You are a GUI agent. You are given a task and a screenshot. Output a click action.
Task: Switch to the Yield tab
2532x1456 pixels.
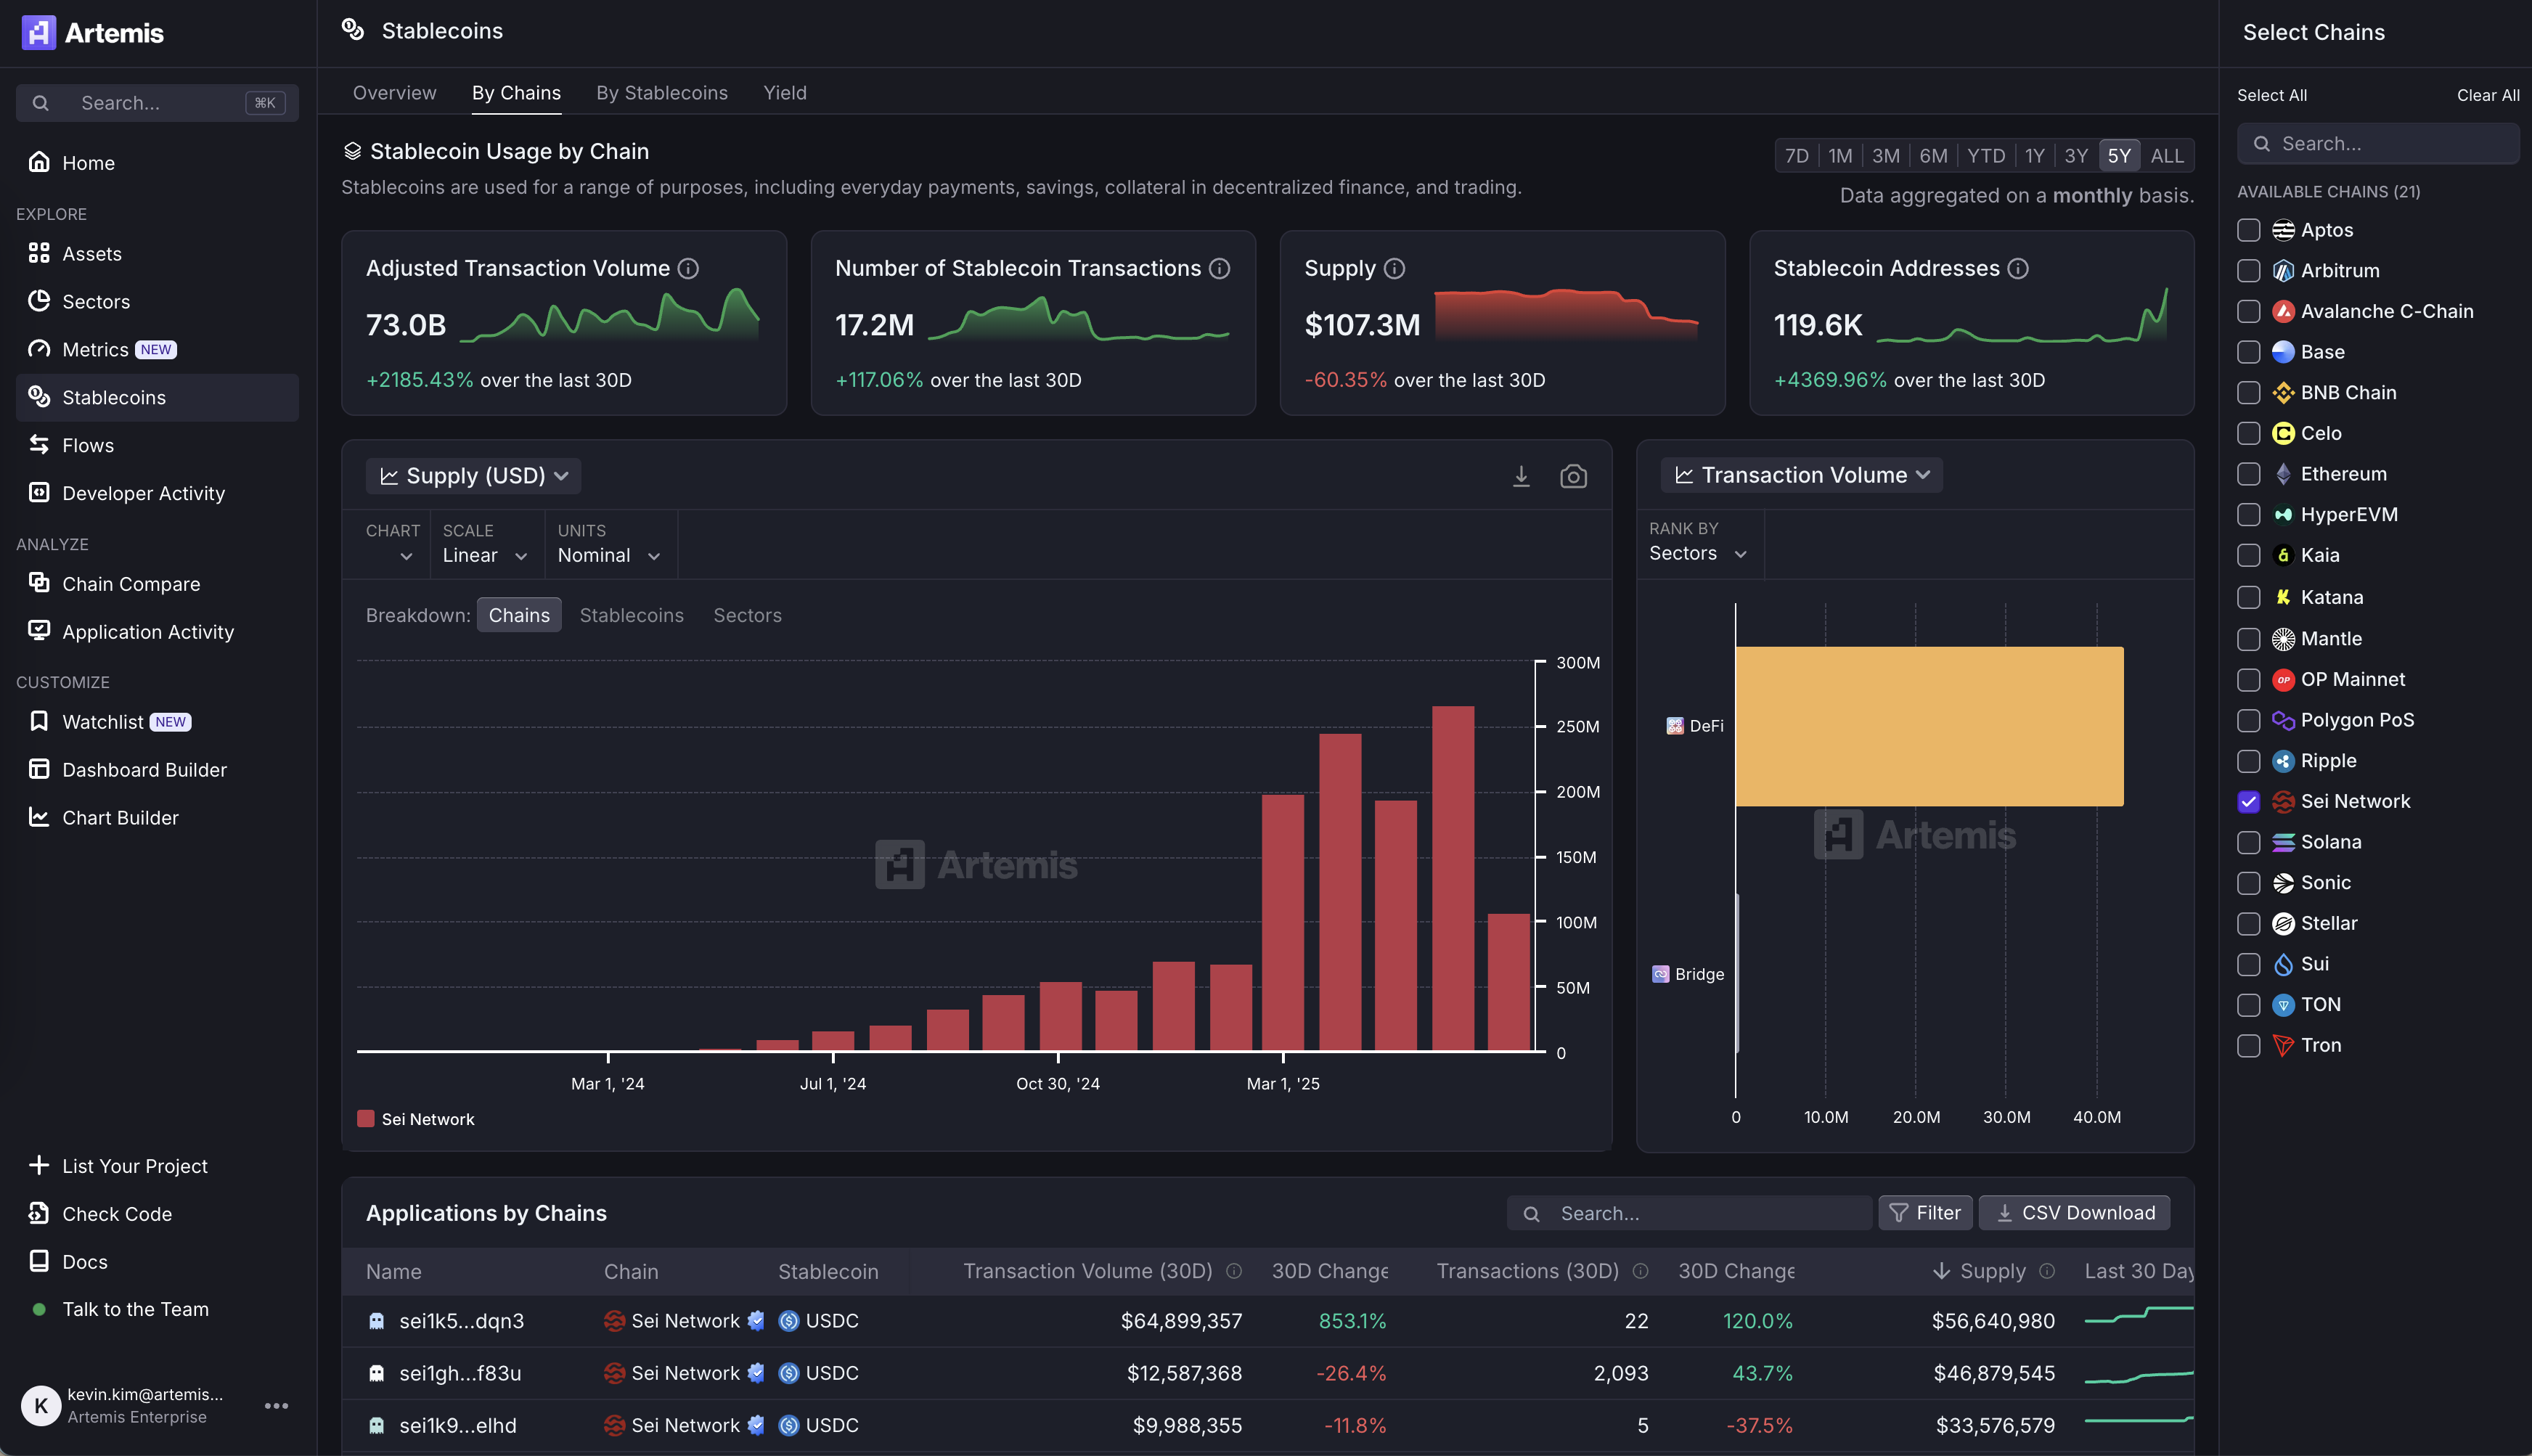(x=785, y=92)
